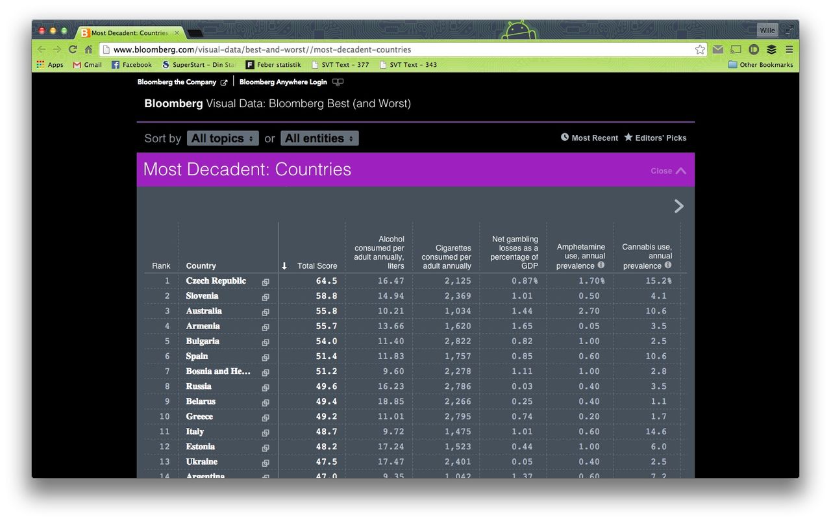Image resolution: width=831 pixels, height=522 pixels.
Task: Open the Chrome menu hamburger icon
Action: (x=789, y=49)
